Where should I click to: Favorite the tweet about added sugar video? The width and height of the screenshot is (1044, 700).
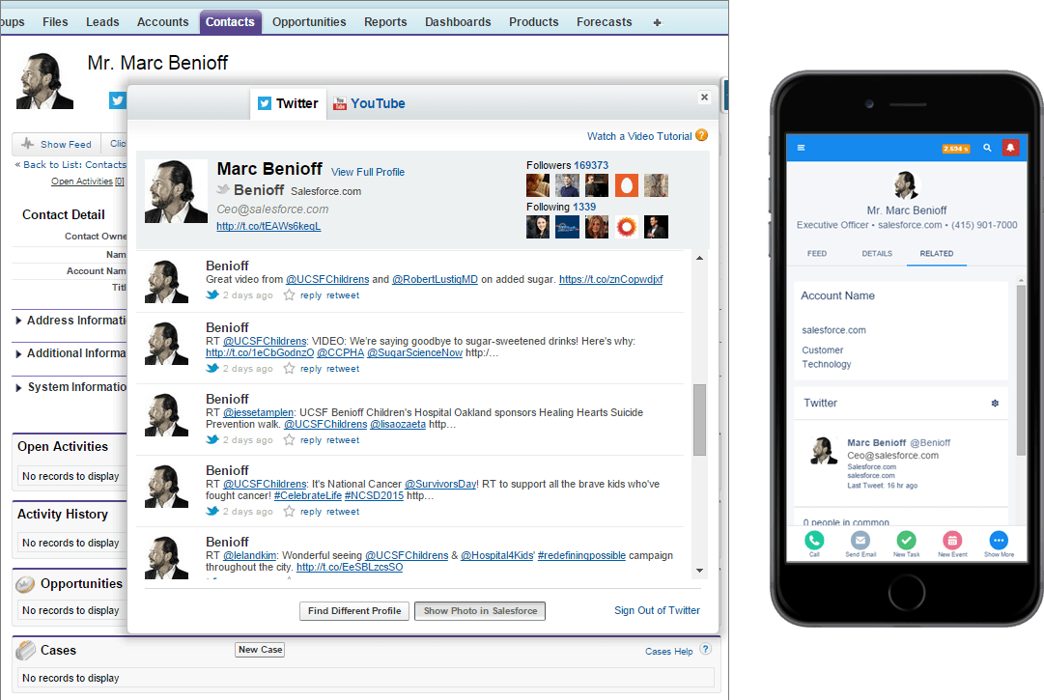pos(289,294)
